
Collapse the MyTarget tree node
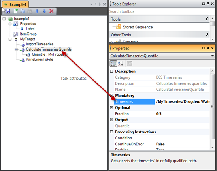pos(10,39)
